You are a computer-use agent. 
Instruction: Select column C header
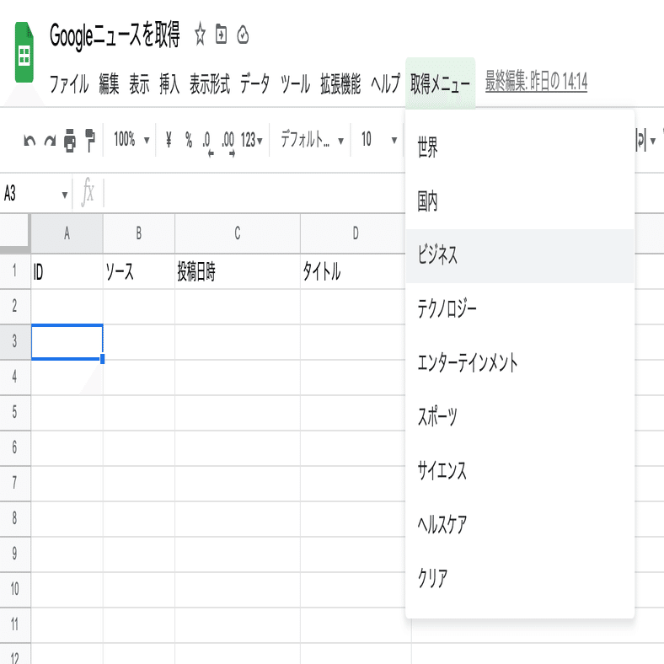[238, 233]
